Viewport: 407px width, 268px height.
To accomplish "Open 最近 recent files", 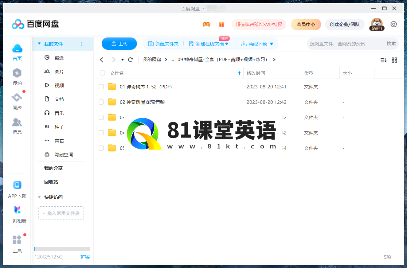I will point(59,58).
